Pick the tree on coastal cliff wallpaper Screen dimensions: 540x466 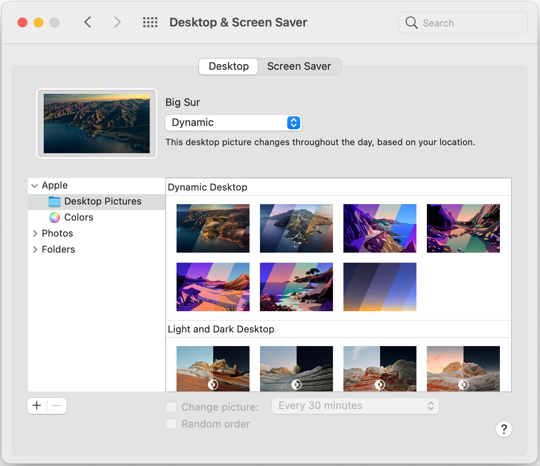[296, 287]
